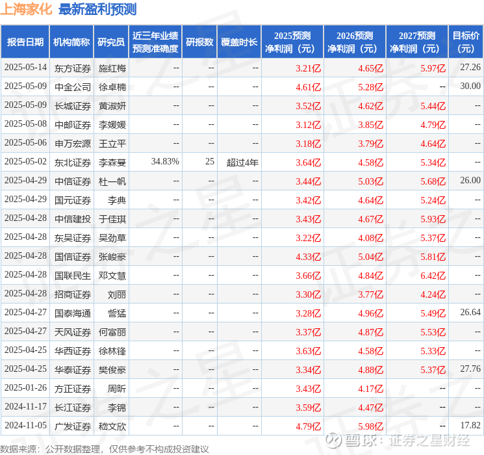The height and width of the screenshot is (455, 484).
Task: Select the 东吴证券 institution cell
Action: (73, 238)
